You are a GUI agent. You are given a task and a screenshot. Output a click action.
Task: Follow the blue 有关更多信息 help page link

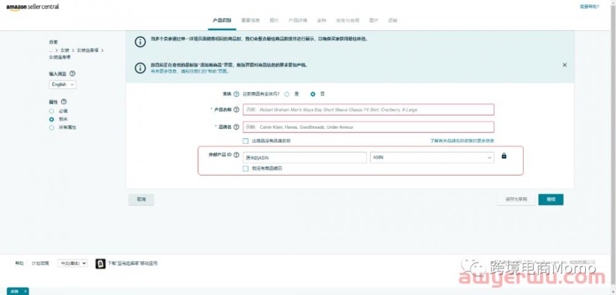coord(190,71)
